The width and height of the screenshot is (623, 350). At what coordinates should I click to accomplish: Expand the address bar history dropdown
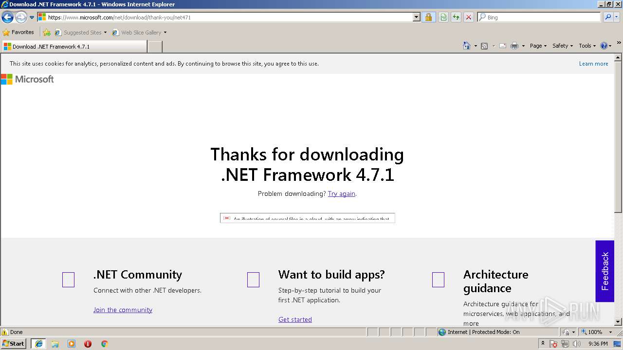[417, 17]
